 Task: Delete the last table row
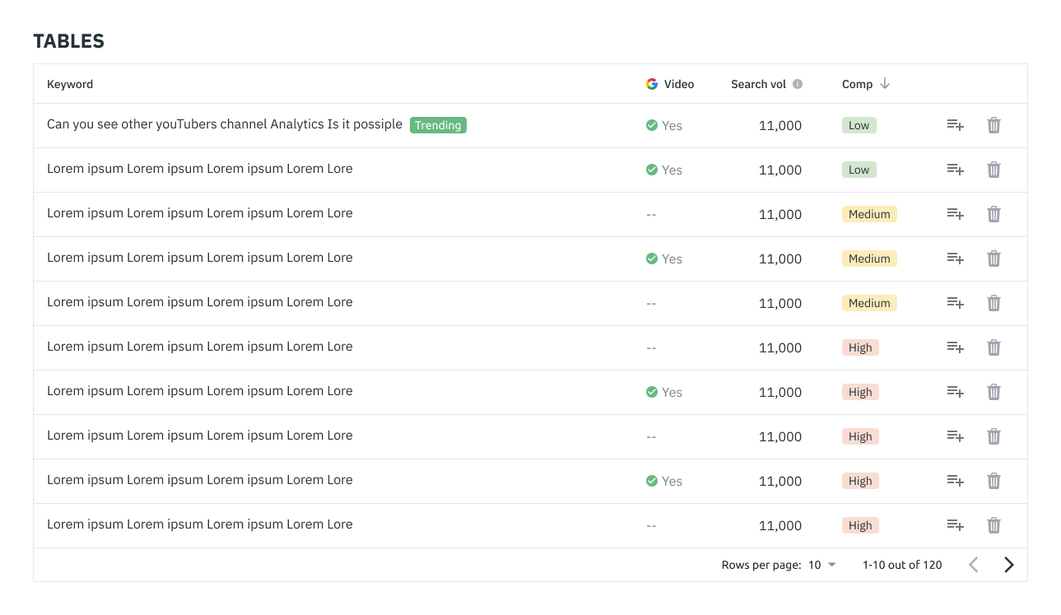coord(994,525)
